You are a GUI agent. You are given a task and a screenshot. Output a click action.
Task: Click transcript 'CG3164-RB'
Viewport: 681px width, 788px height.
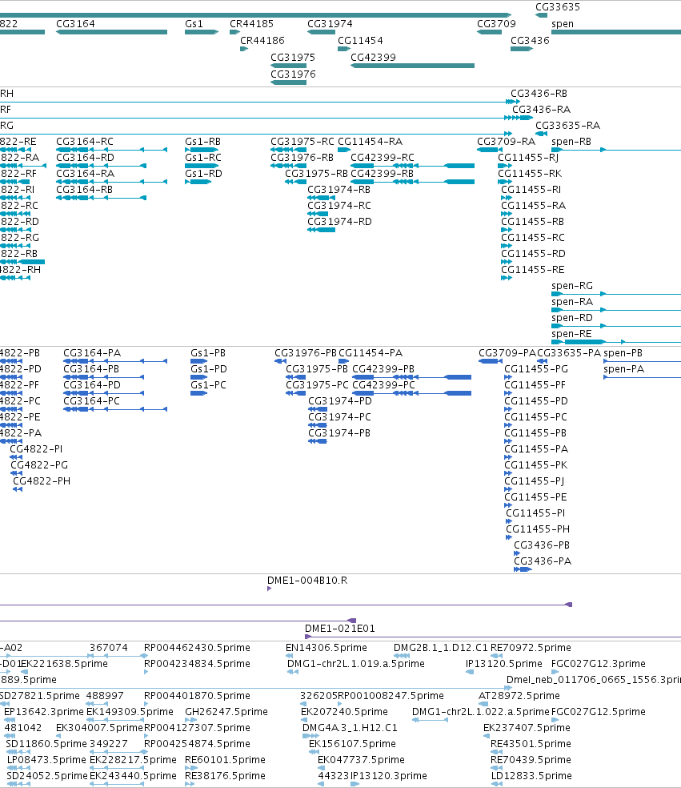(x=84, y=190)
